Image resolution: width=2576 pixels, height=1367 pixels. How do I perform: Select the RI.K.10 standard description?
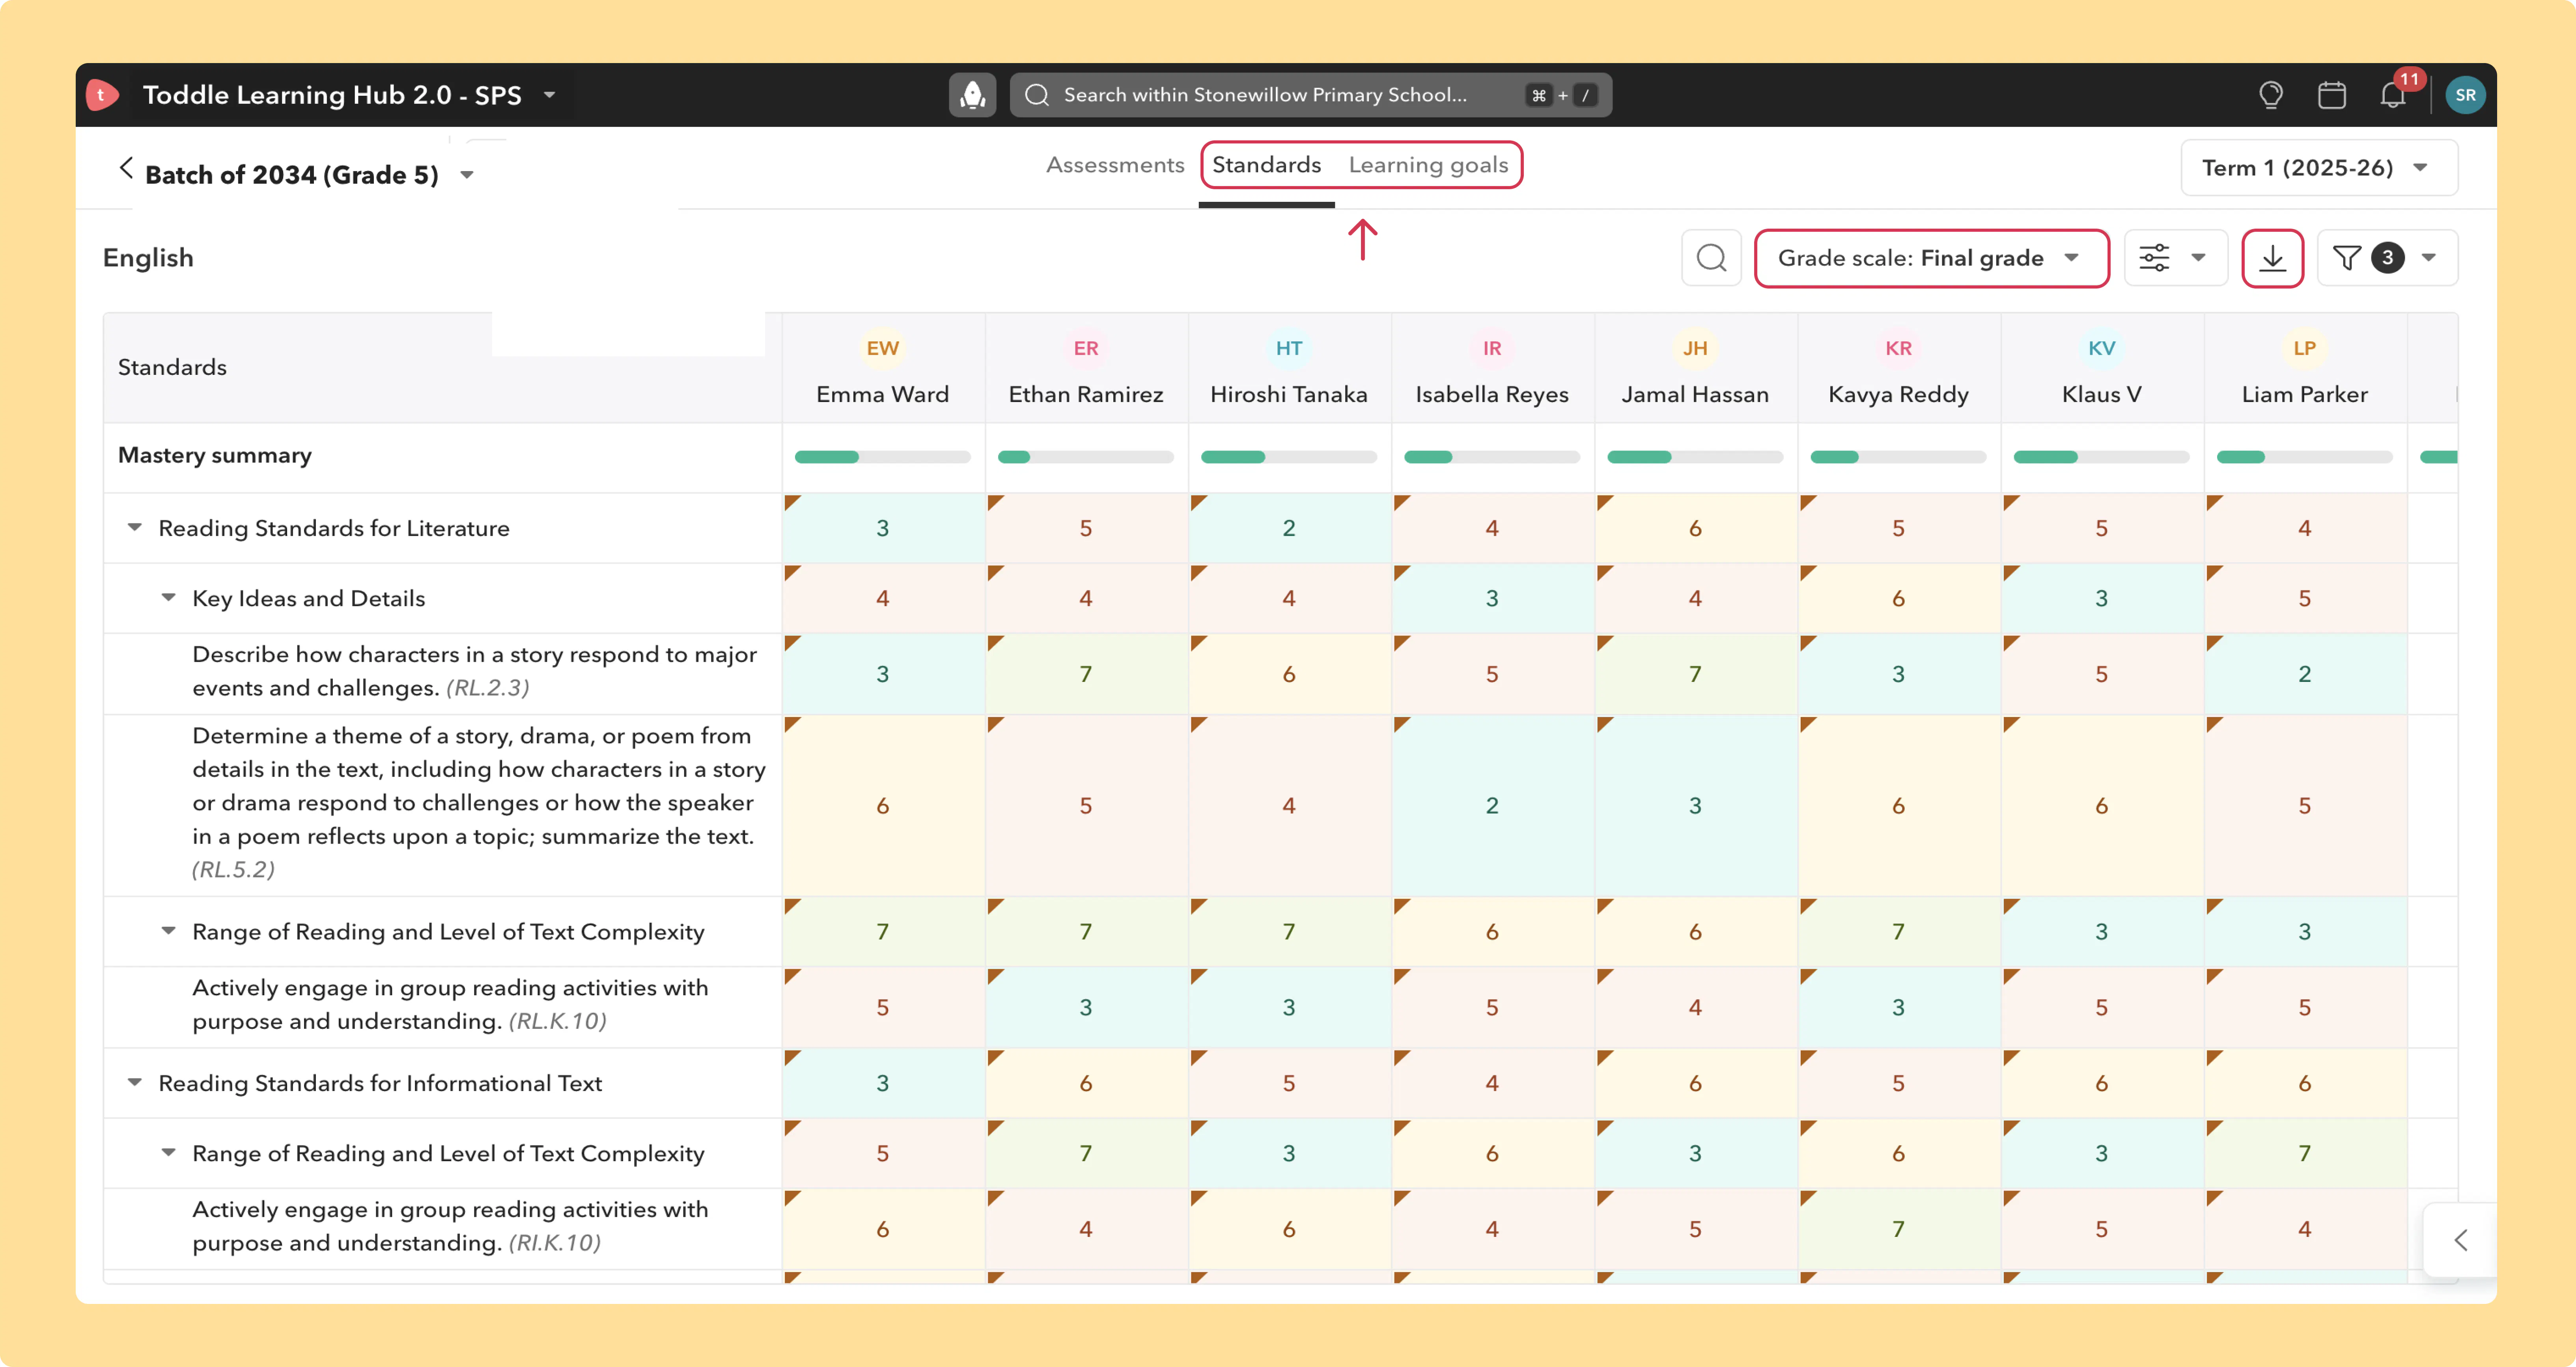(450, 1226)
